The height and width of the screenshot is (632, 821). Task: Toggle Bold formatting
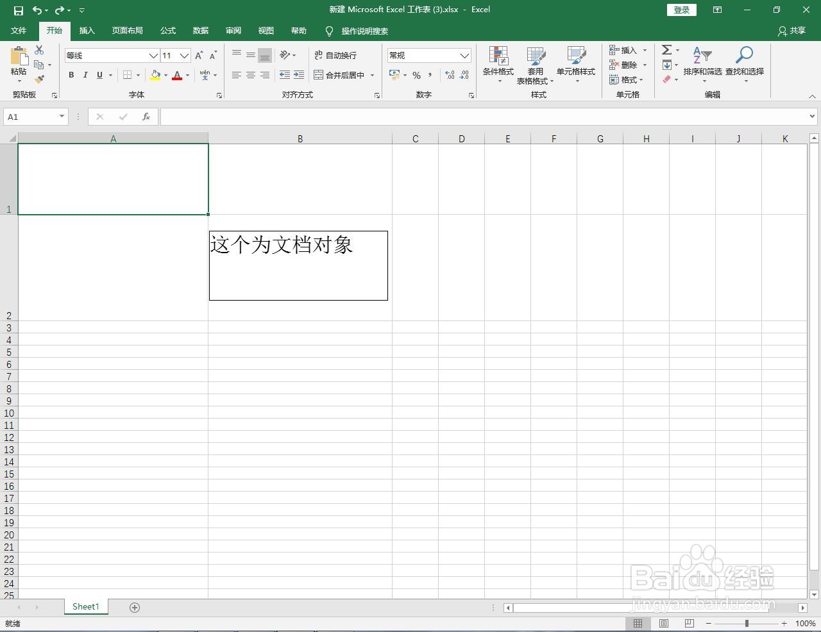71,75
